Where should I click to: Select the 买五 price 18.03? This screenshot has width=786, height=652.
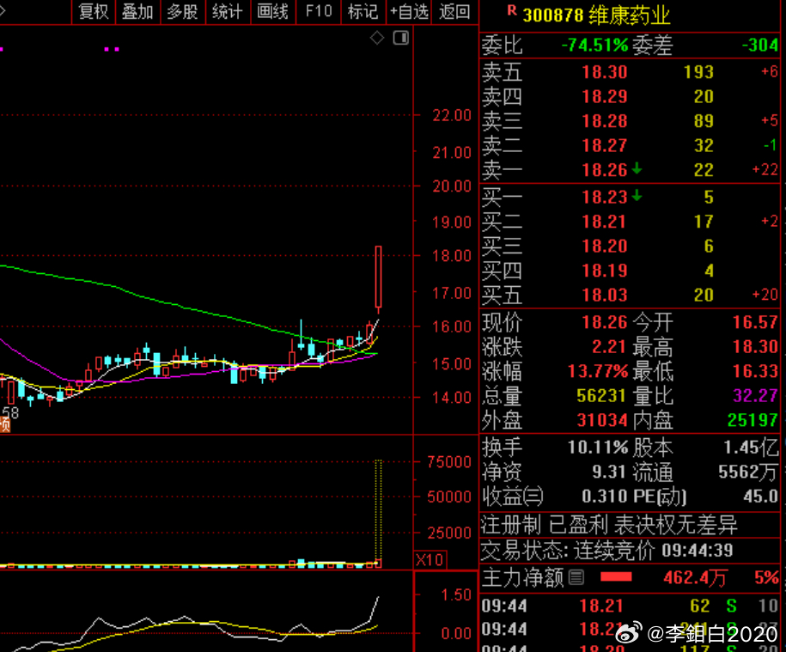(605, 296)
